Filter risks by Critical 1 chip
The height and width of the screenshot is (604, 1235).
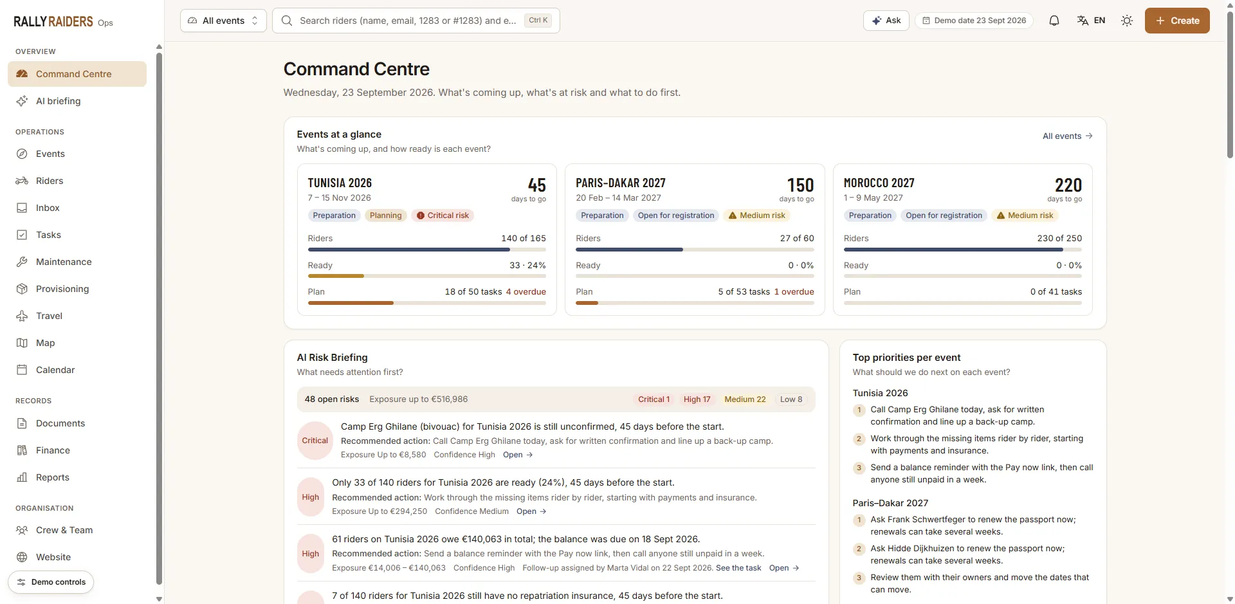pos(654,399)
